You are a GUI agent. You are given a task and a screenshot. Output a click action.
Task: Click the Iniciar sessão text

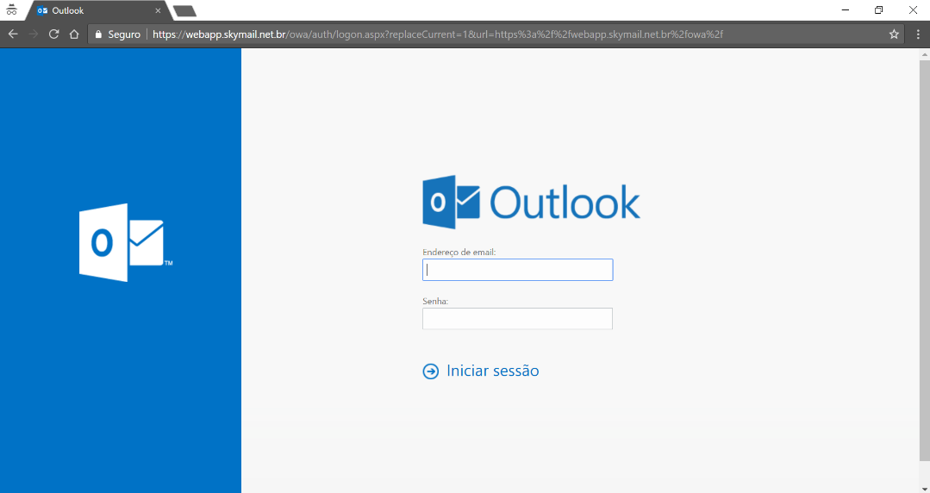(x=492, y=371)
